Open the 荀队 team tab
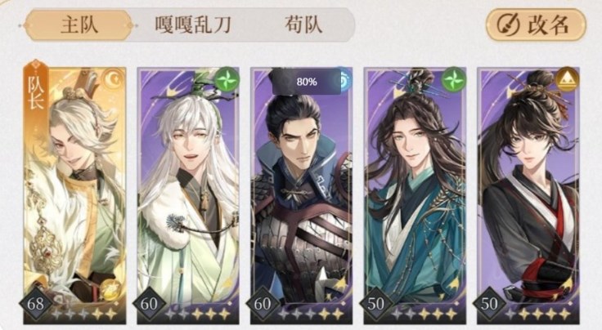The height and width of the screenshot is (330, 602). click(x=303, y=25)
